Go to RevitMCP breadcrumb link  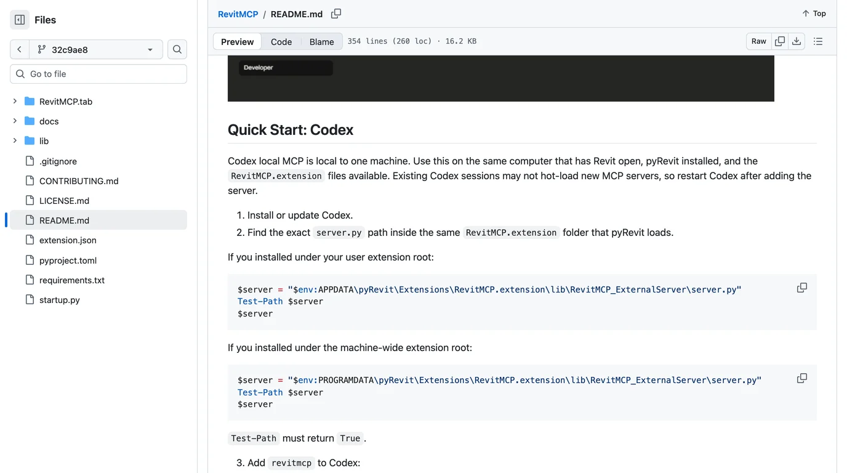(238, 14)
